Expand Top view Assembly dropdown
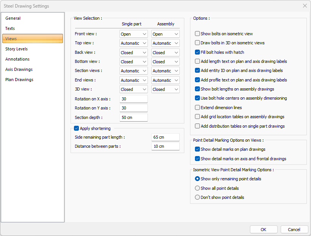This screenshot has width=311, height=236. [x=165, y=43]
